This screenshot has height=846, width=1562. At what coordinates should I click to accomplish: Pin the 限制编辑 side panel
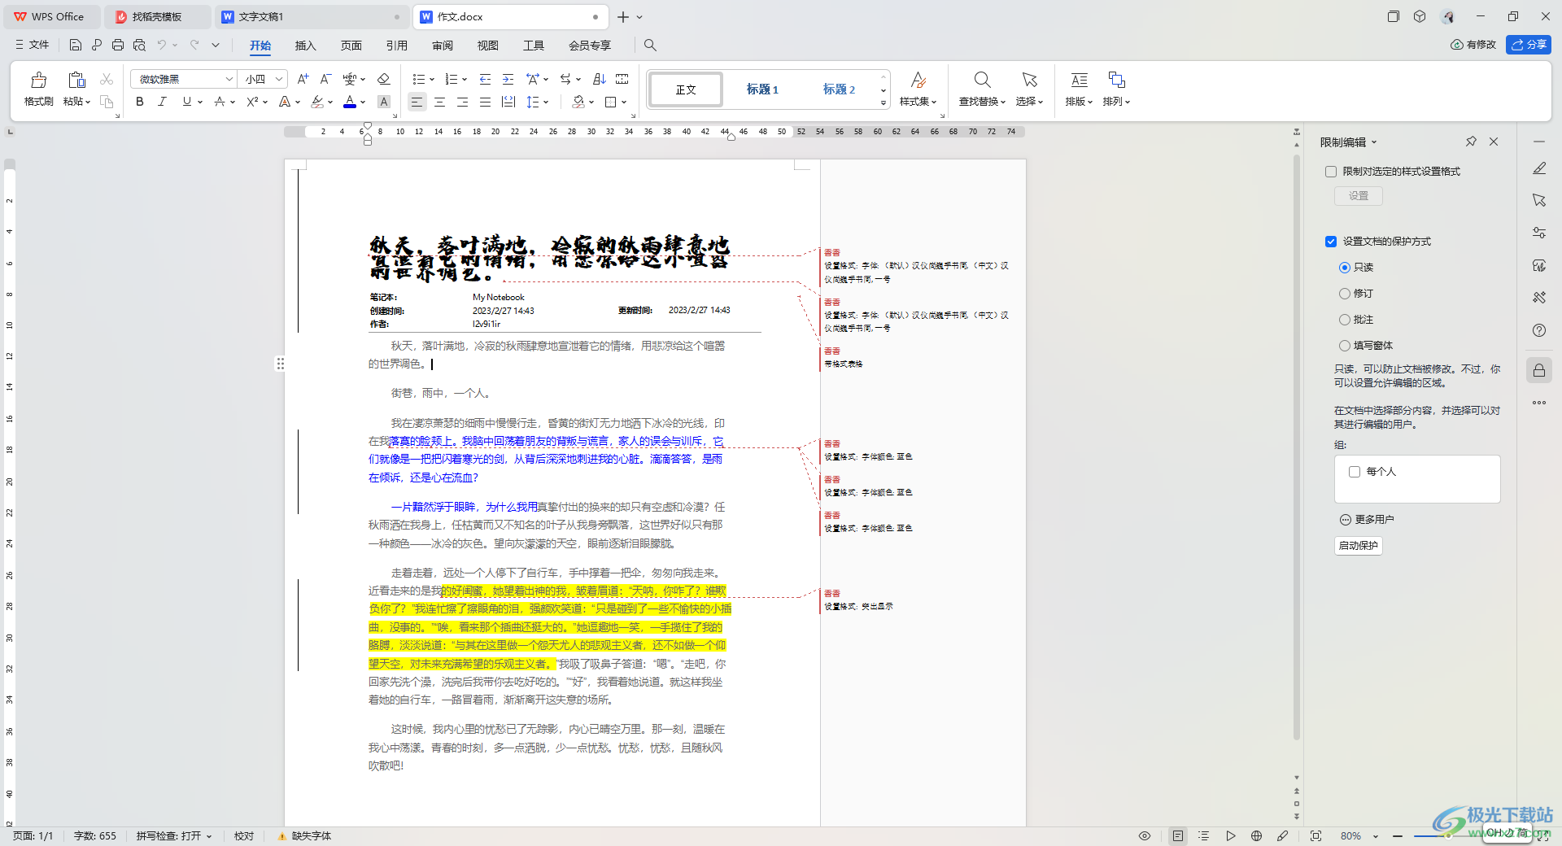(x=1471, y=142)
